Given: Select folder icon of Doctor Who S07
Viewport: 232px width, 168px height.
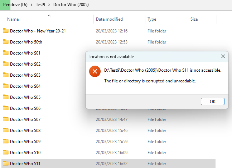Looking at the screenshot, I should pyautogui.click(x=6, y=119).
